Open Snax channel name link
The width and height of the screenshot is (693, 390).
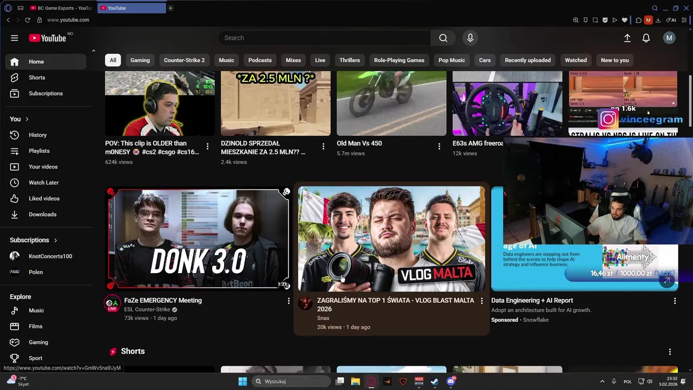point(323,318)
